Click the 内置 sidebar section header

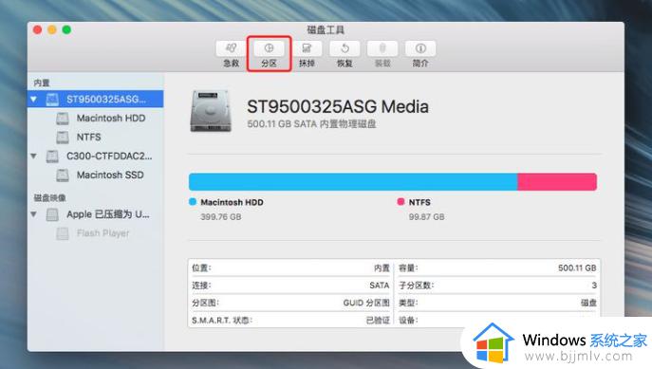click(x=42, y=83)
